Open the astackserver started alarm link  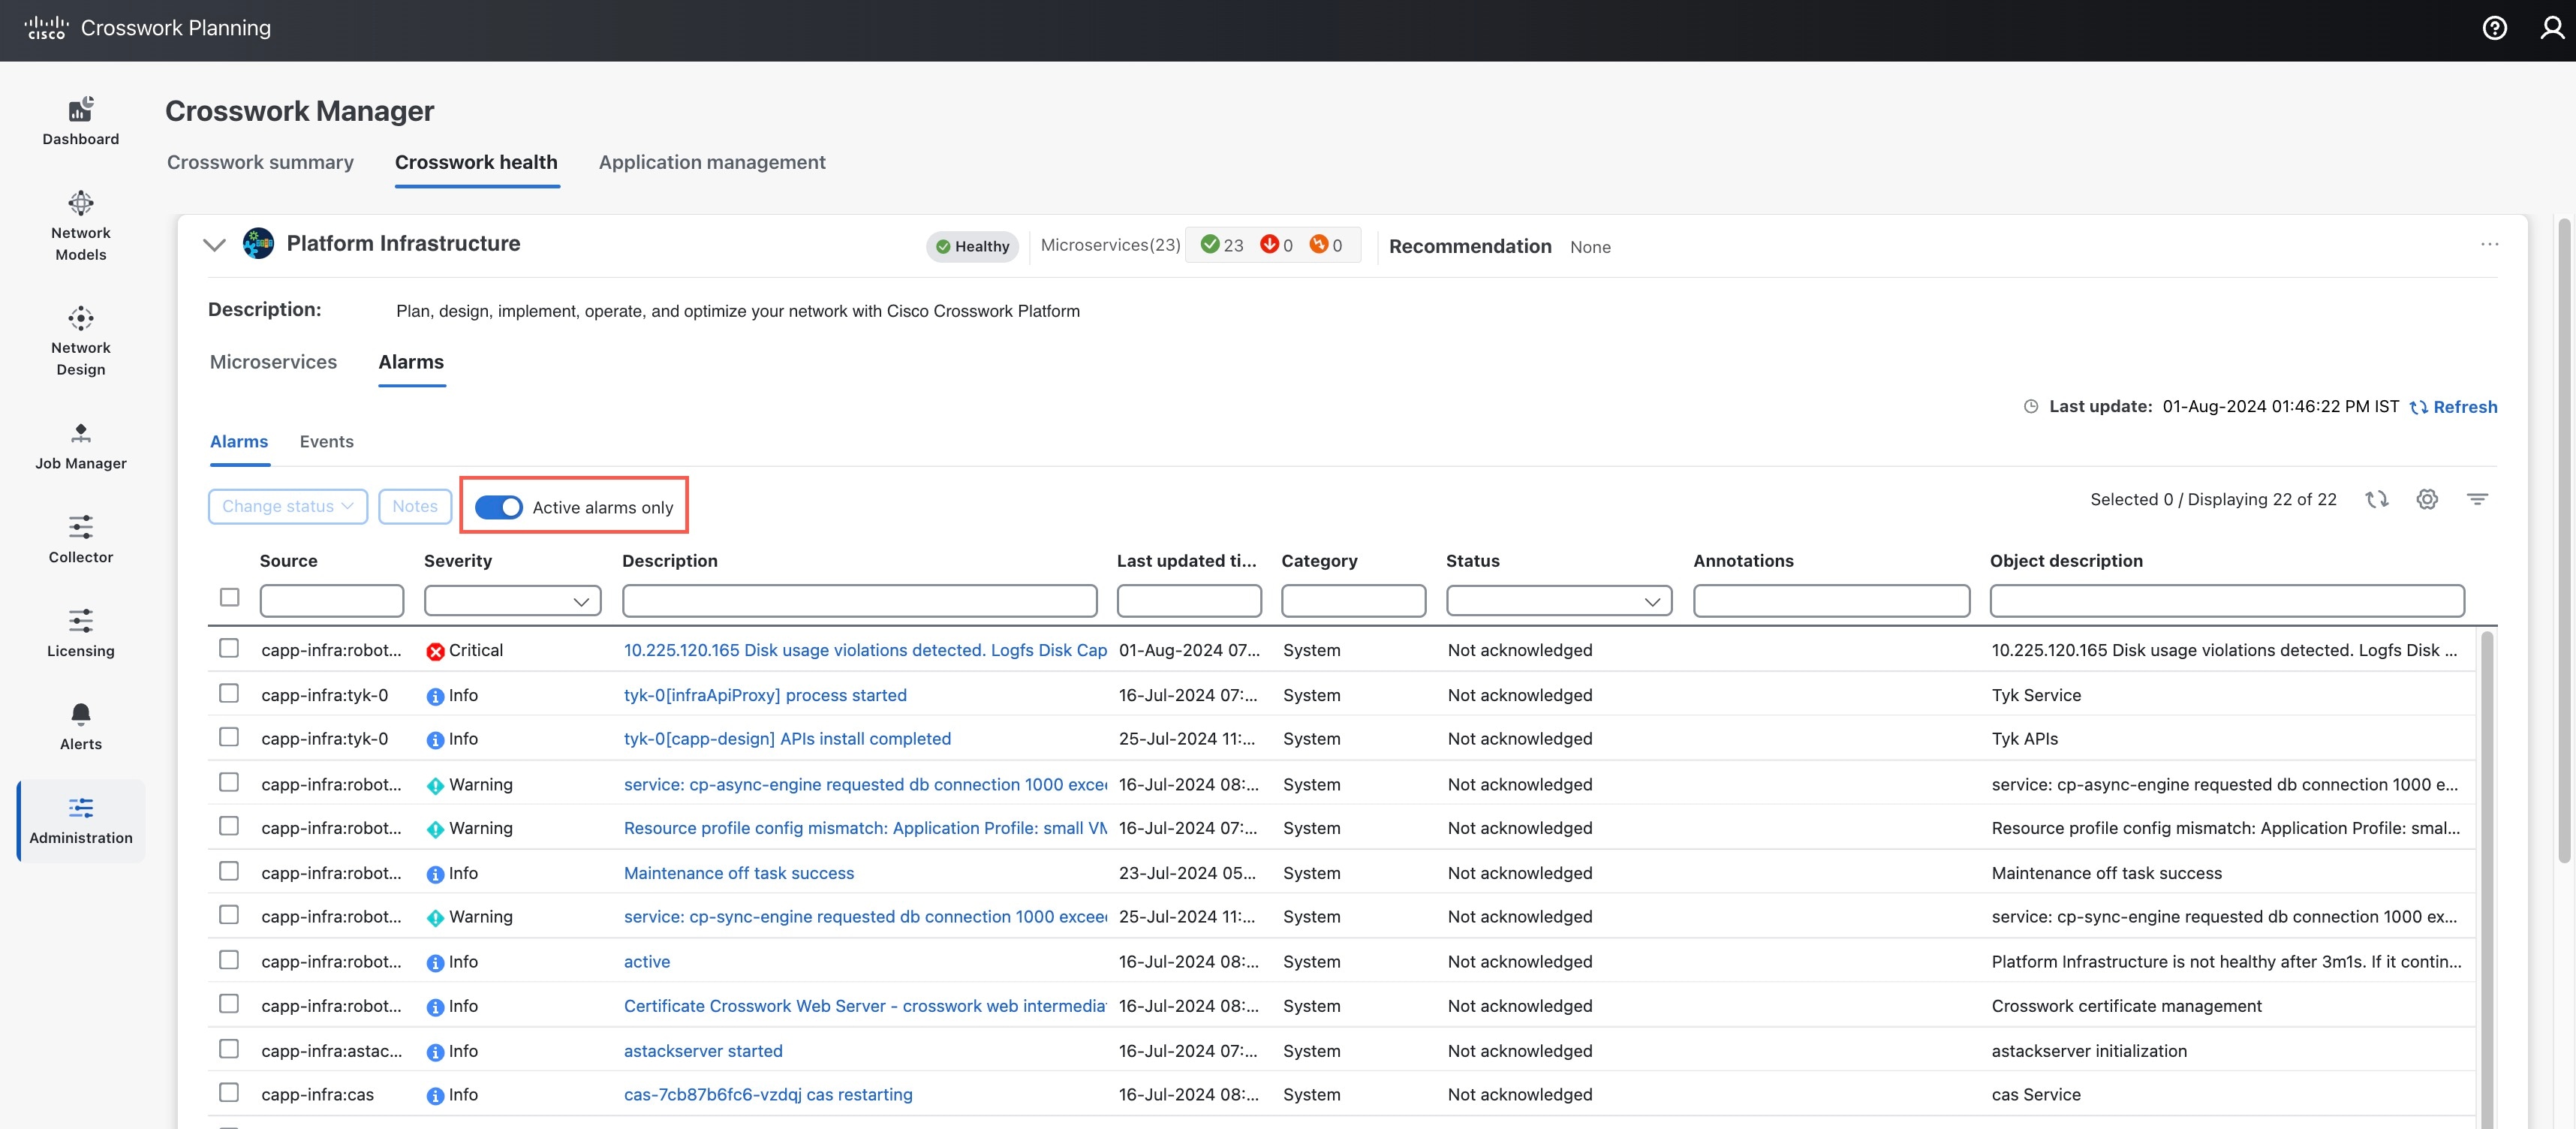point(703,1051)
